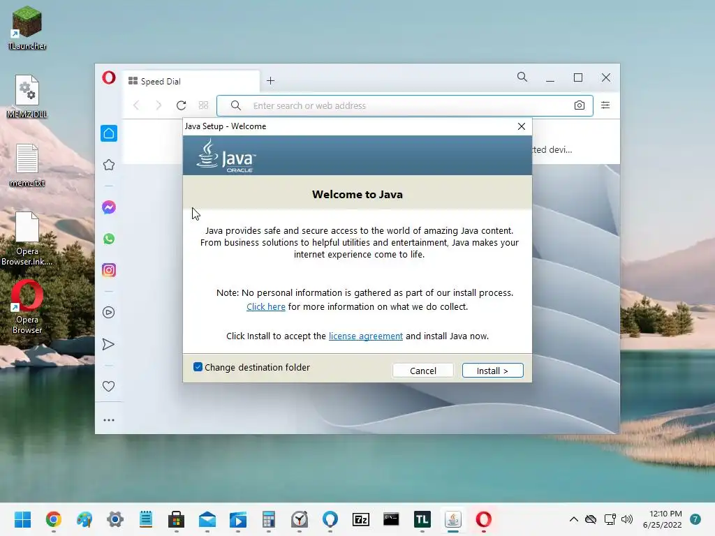Select the Opera Browser desktop shortcut
The height and width of the screenshot is (536, 715).
pos(27,306)
